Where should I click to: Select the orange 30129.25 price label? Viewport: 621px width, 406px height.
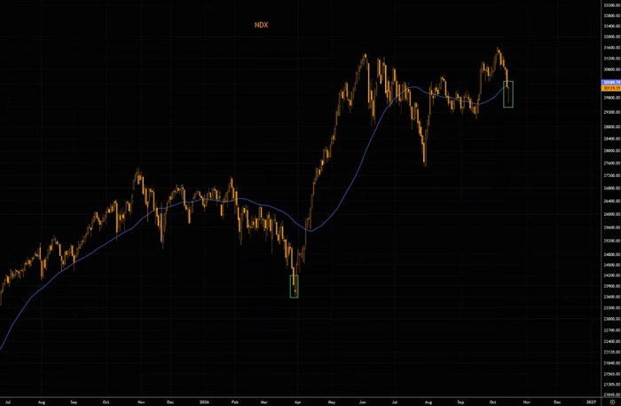[611, 88]
